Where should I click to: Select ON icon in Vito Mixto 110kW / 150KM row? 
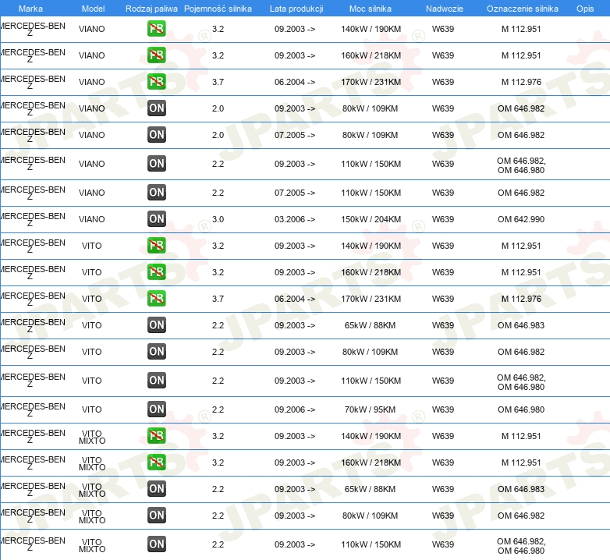pyautogui.click(x=156, y=544)
